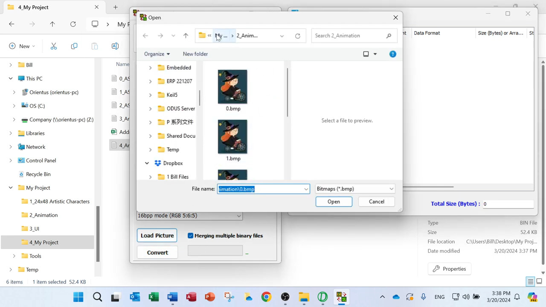Refresh the 2_Animation folder listing

[x=297, y=36]
